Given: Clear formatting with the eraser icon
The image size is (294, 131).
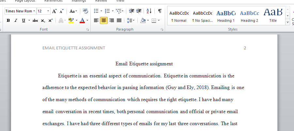Looking at the screenshot, I should coord(85,11).
